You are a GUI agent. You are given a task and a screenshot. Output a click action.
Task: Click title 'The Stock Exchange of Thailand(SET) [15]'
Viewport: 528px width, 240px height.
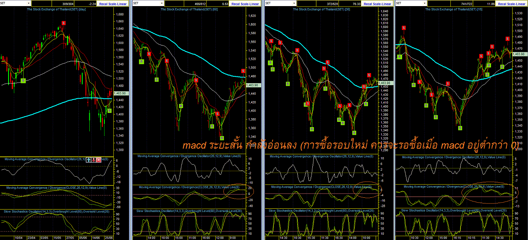[x=454, y=9]
